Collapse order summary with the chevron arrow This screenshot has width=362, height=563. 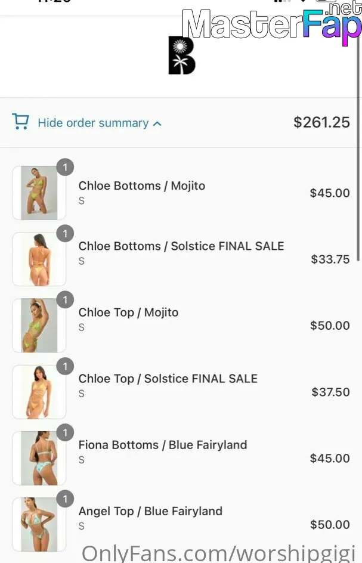click(157, 124)
